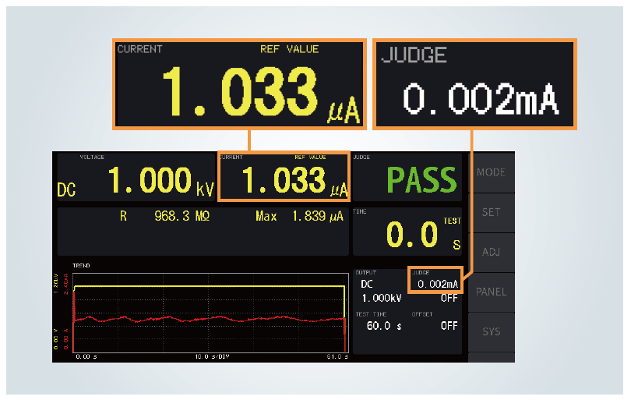The image size is (631, 400).
Task: Choose the ADJ softkey
Action: (x=492, y=252)
